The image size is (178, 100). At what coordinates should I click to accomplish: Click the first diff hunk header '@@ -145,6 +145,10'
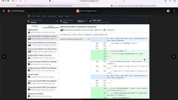pos(127,39)
